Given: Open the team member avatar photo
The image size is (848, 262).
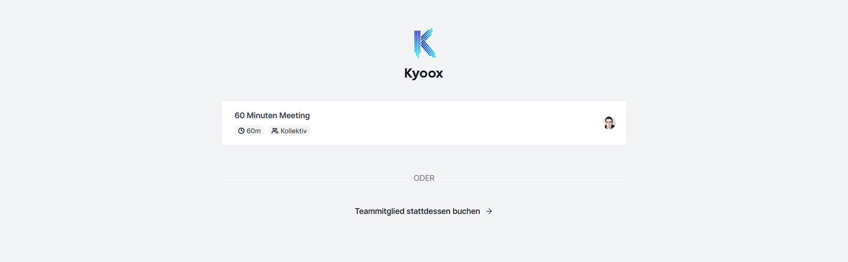Looking at the screenshot, I should pos(609,123).
